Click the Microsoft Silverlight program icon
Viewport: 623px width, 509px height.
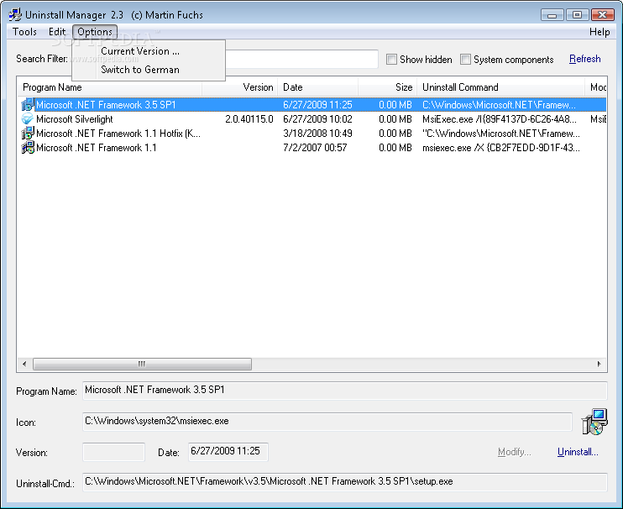28,118
